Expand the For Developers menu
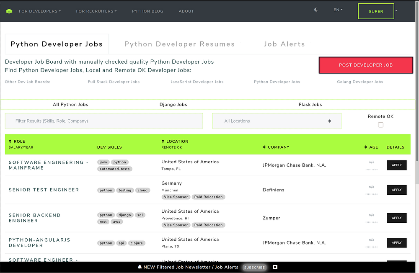 [x=40, y=11]
